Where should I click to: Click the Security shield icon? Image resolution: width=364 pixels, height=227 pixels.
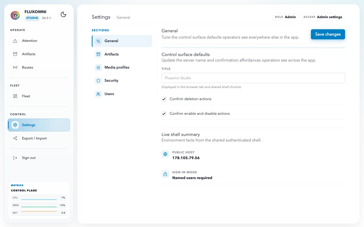coord(98,81)
